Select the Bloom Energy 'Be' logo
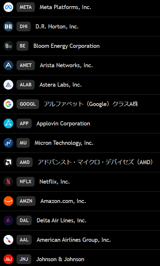 pos(8,46)
